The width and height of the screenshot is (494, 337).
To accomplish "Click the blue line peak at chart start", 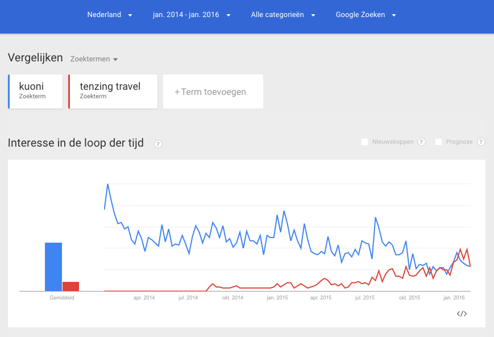I will tap(107, 184).
